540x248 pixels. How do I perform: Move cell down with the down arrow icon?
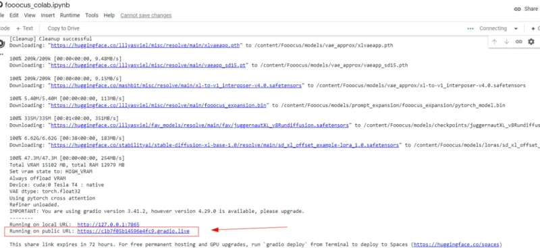(x=507, y=42)
